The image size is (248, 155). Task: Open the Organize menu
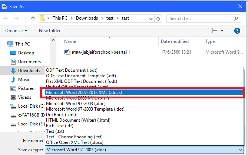point(16,31)
